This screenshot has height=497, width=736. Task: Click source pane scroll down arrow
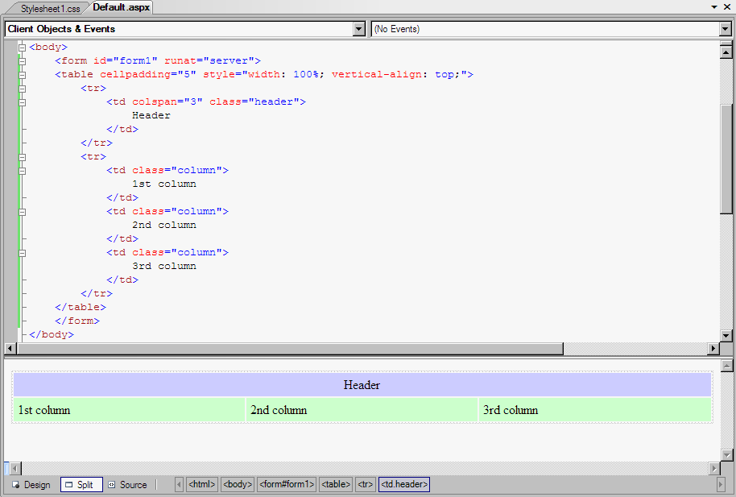[x=726, y=335]
